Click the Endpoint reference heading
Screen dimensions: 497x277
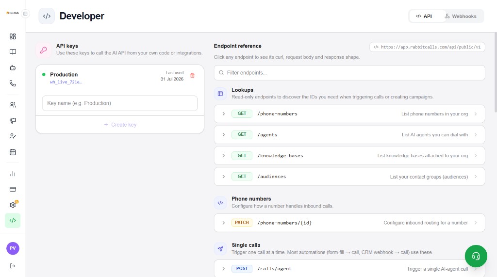tap(237, 46)
